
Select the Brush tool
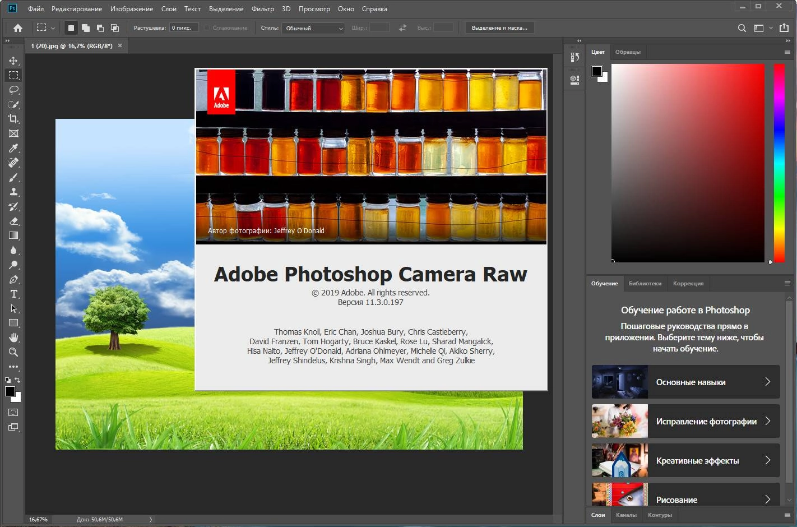(13, 177)
